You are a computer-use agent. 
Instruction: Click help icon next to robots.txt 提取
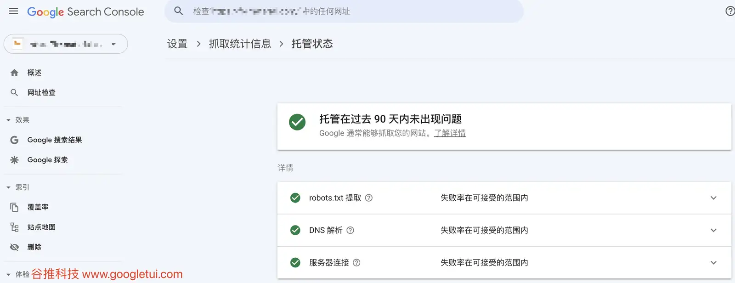click(x=369, y=198)
